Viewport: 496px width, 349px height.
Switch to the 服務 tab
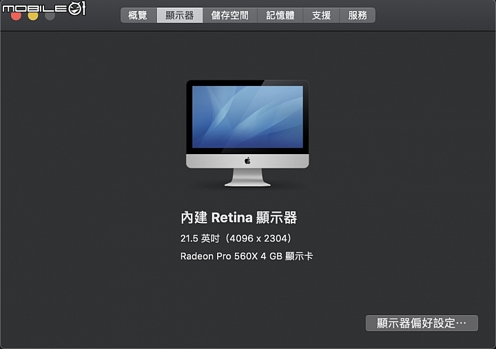(358, 15)
